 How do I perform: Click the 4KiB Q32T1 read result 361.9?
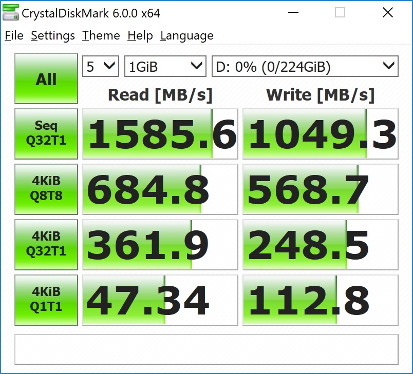tap(160, 245)
